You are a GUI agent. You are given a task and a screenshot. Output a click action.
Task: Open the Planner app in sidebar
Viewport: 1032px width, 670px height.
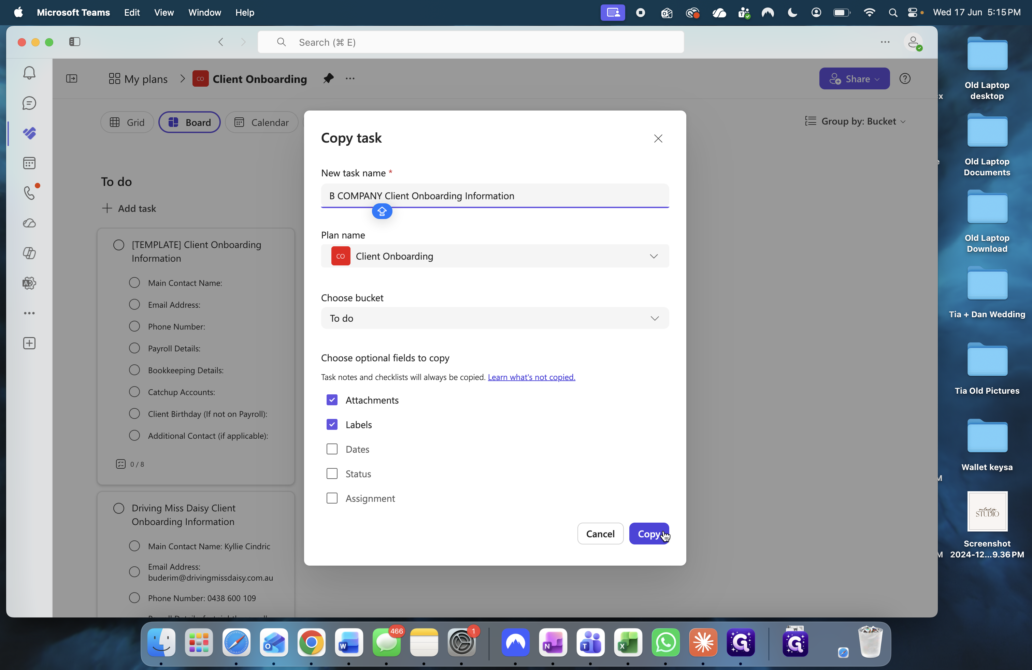[x=29, y=133]
